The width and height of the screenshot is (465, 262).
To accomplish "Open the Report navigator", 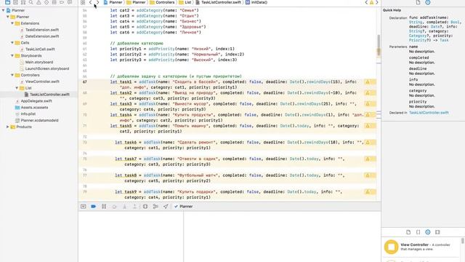I will (x=70, y=2).
